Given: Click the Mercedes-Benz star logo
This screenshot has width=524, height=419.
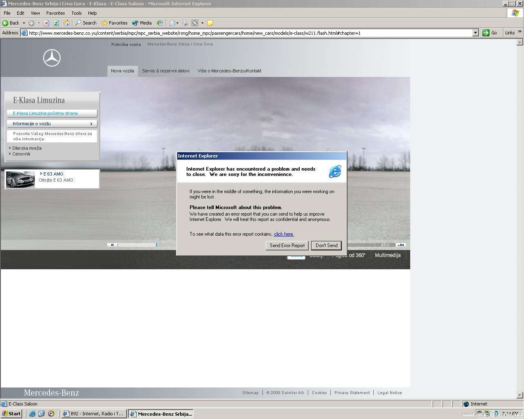Looking at the screenshot, I should 52,58.
